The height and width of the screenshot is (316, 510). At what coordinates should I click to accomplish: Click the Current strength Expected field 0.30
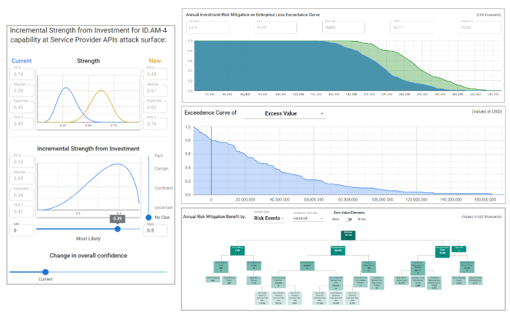(x=22, y=107)
